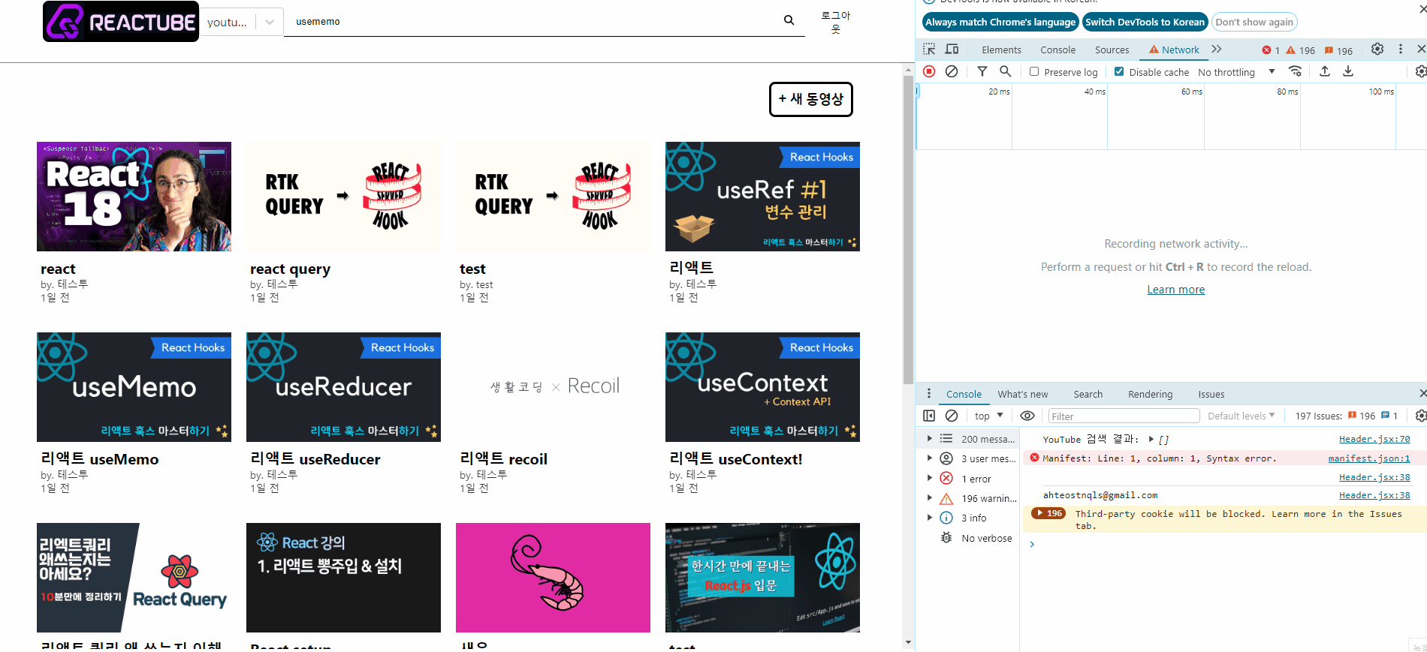Expand the 196 third-party cookie warnings
The width and height of the screenshot is (1427, 652).
coord(1048,513)
